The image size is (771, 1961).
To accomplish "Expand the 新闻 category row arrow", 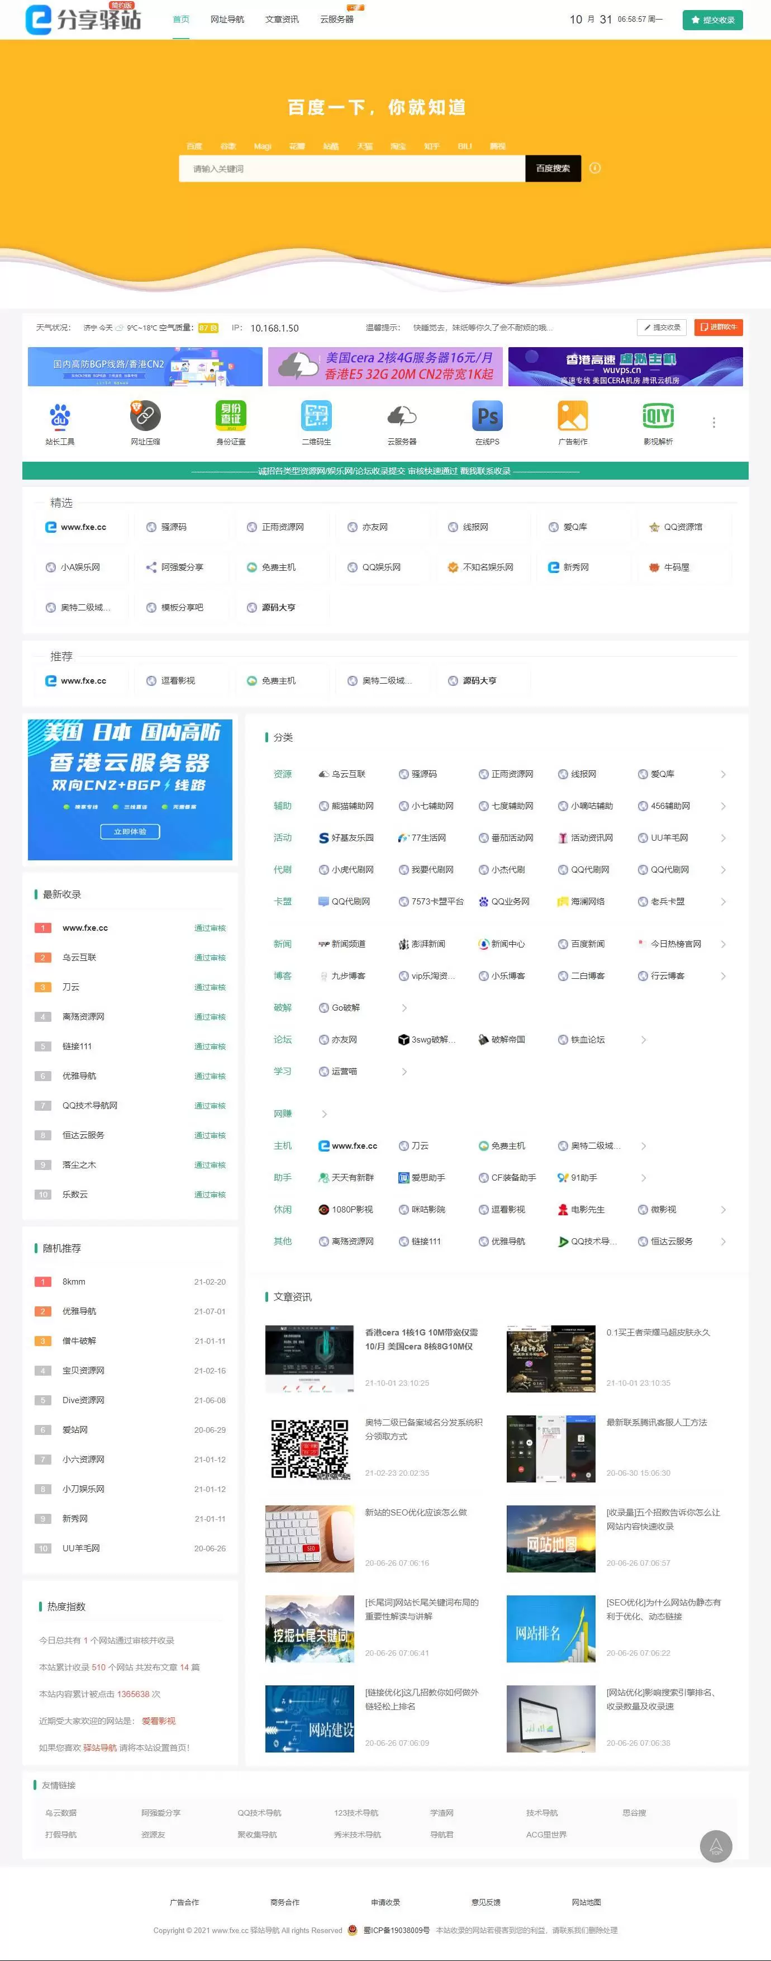I will (723, 944).
